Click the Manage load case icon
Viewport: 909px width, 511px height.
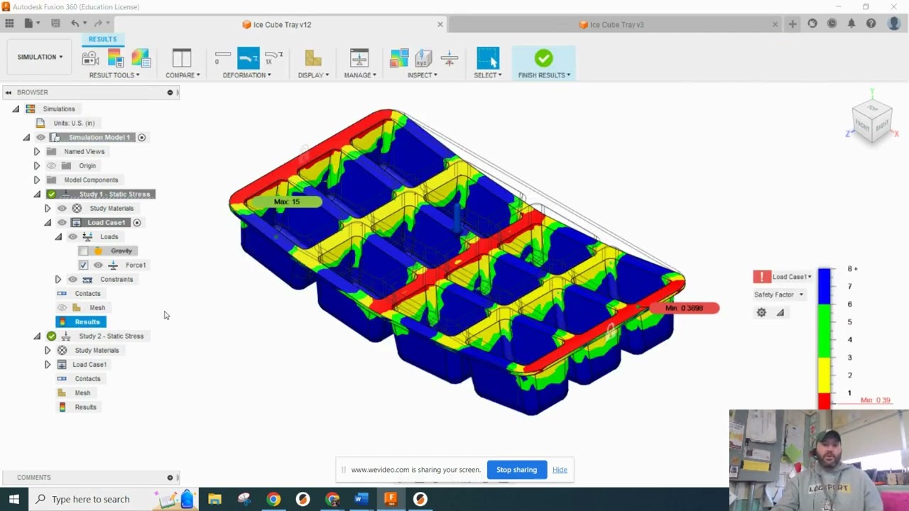(x=359, y=58)
